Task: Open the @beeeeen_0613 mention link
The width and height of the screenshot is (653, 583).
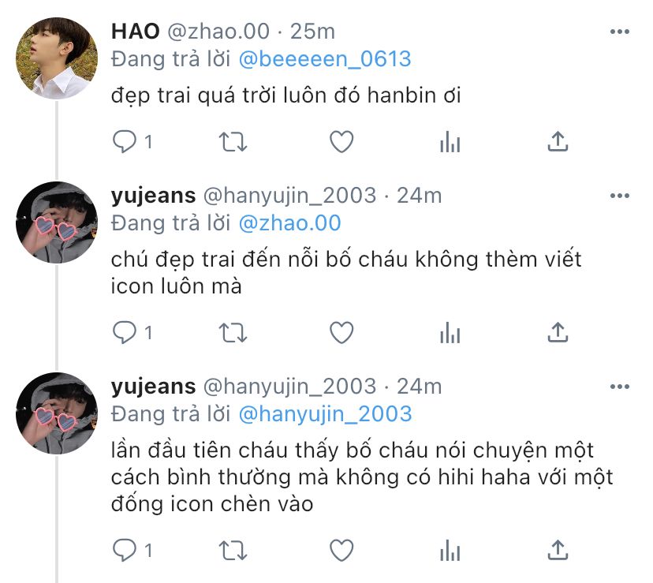Action: [x=325, y=59]
